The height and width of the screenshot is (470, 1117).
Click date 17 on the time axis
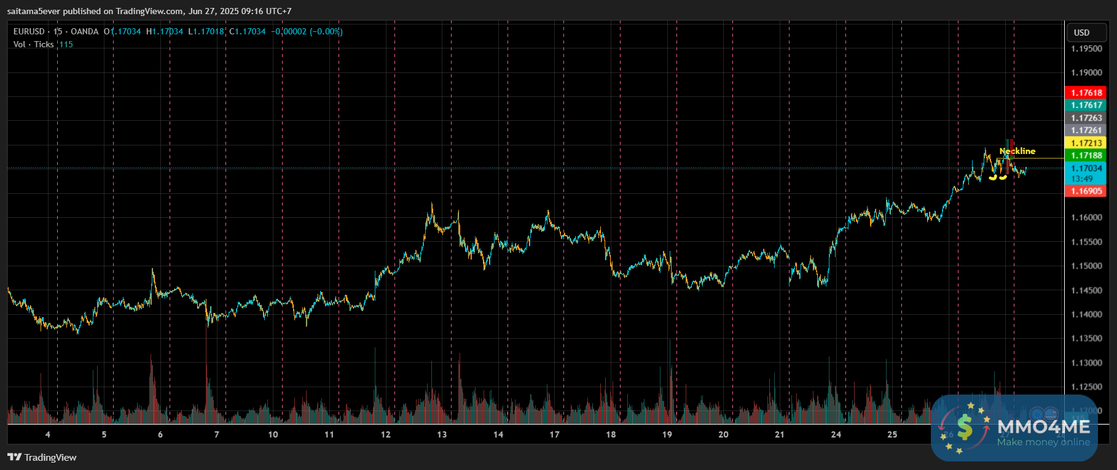tap(554, 434)
